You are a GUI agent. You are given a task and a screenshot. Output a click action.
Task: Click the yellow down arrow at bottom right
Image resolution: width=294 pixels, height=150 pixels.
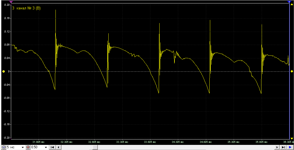tap(291, 138)
